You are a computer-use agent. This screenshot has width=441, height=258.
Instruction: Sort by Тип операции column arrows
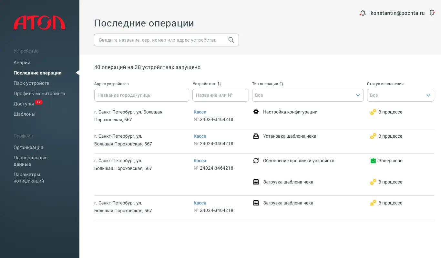coord(282,84)
